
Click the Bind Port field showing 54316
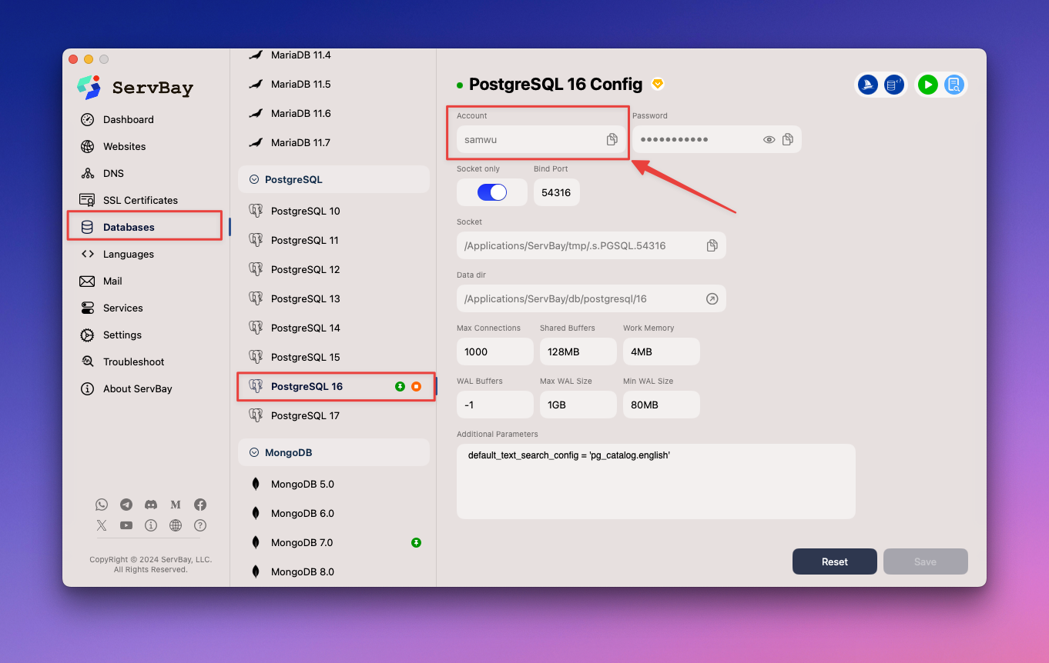[556, 192]
